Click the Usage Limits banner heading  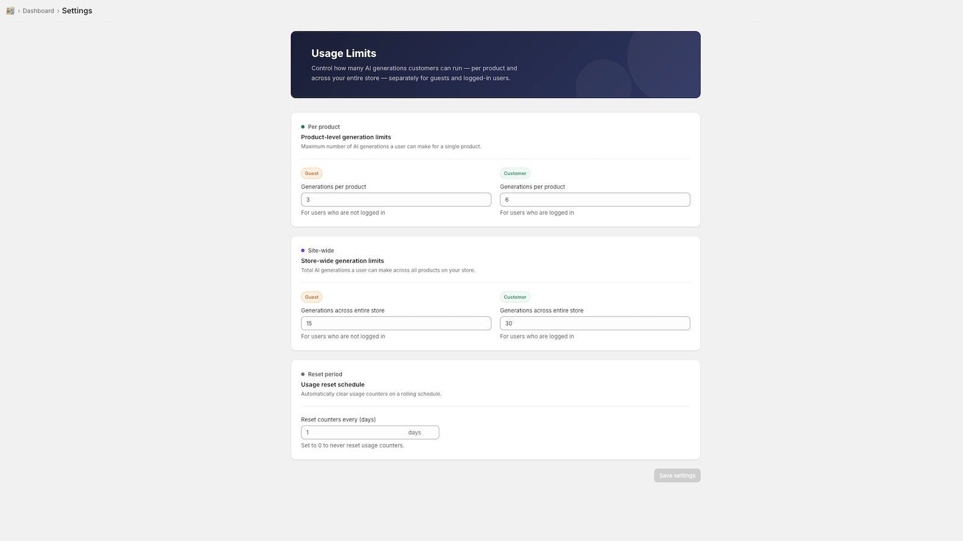click(344, 53)
